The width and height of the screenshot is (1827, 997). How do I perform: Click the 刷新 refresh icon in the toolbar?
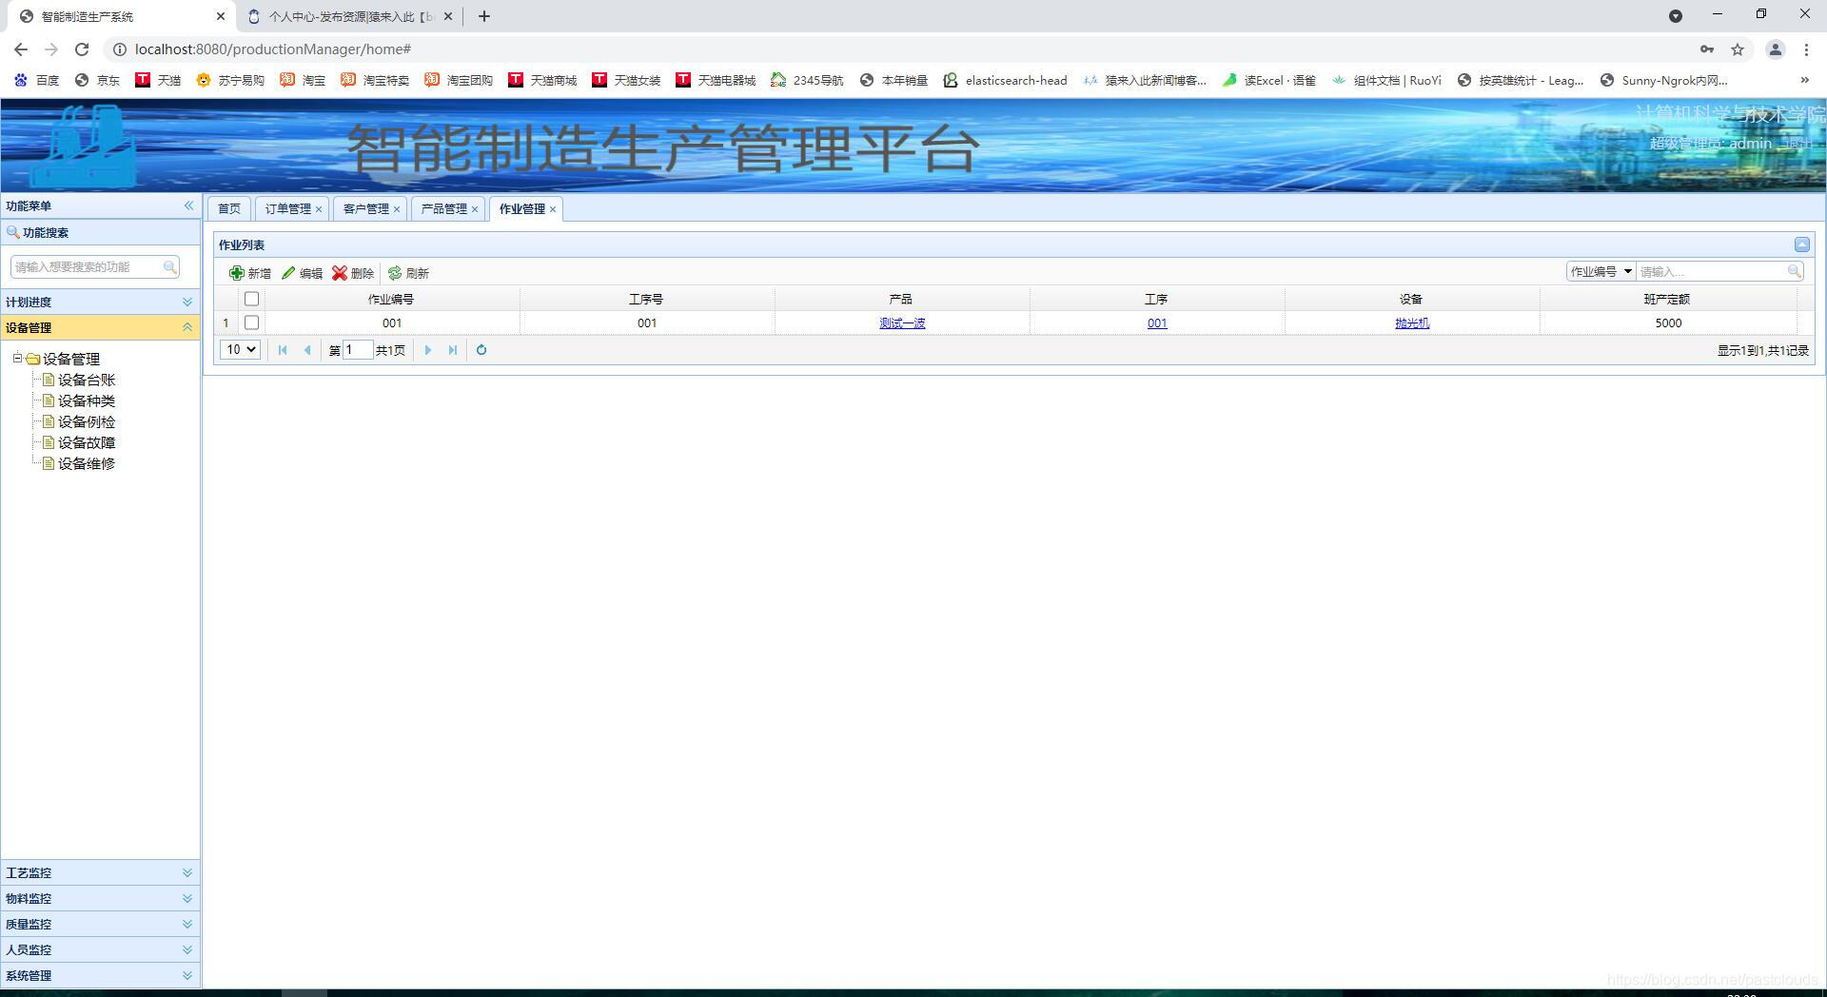(396, 273)
